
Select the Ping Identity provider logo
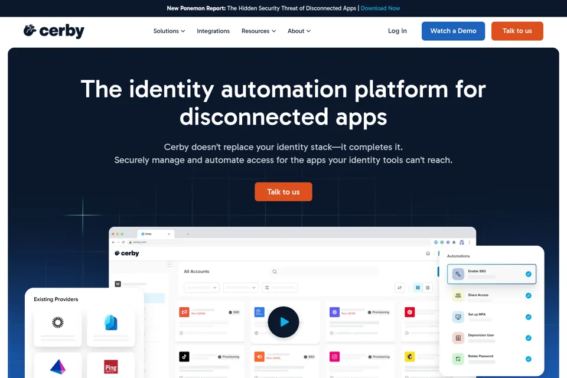coord(110,367)
